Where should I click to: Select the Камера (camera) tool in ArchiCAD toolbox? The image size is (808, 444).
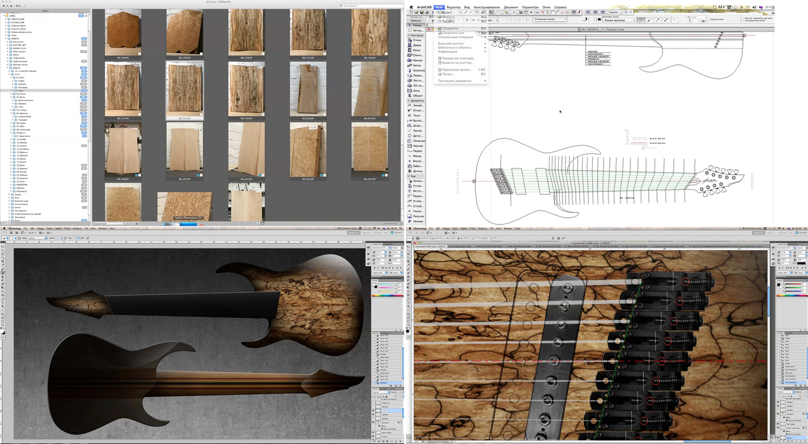[415, 221]
